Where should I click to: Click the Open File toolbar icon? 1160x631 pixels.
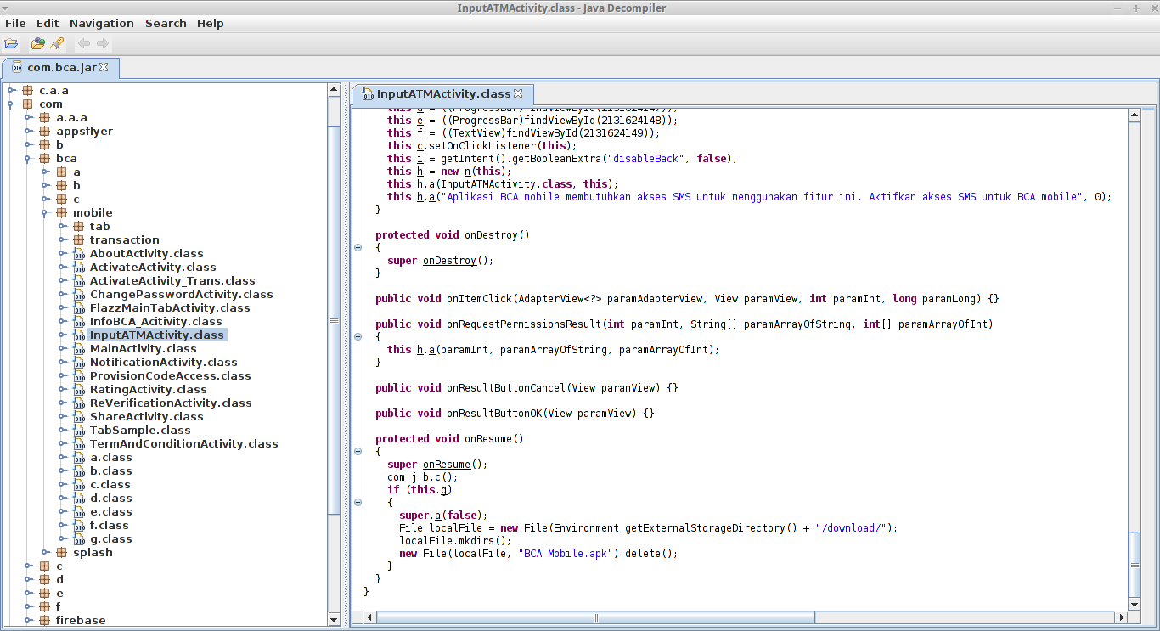point(11,43)
